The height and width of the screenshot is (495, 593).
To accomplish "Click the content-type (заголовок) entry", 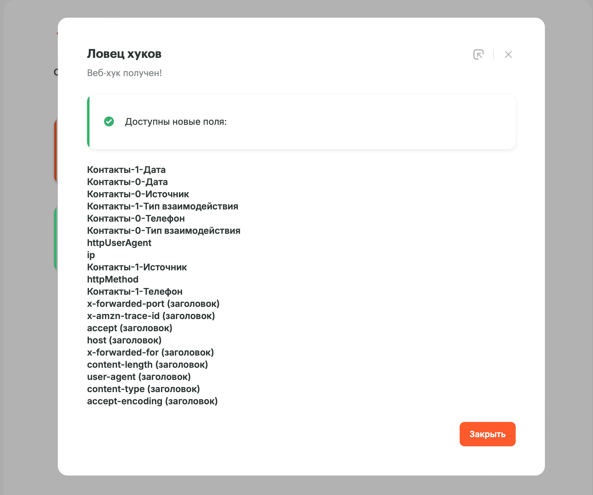I will (x=143, y=389).
